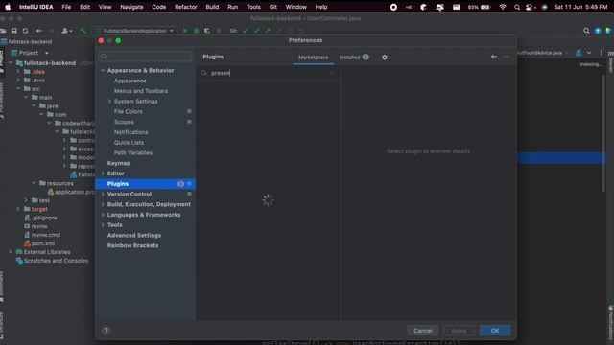The image size is (614, 345).
Task: Open the Build menu
Action: (x=212, y=7)
